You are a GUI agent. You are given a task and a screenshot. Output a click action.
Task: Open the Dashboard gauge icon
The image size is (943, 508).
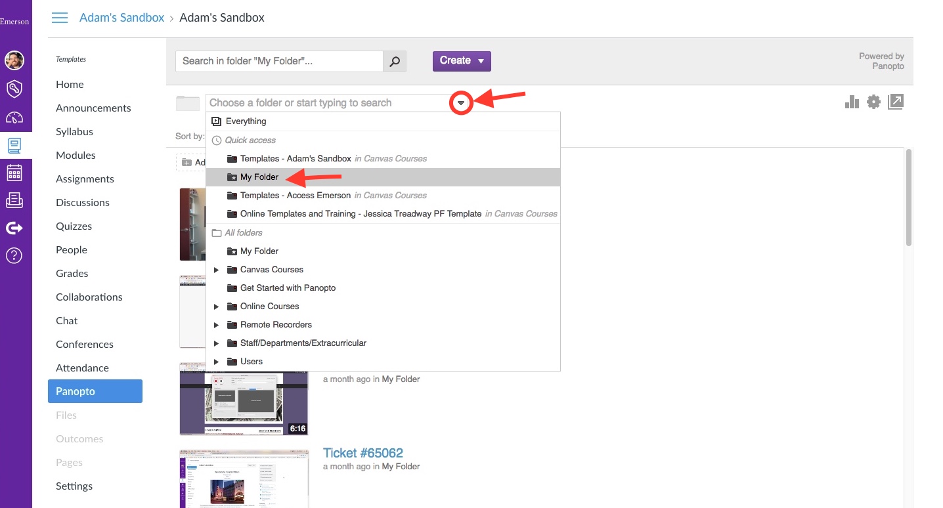14,117
